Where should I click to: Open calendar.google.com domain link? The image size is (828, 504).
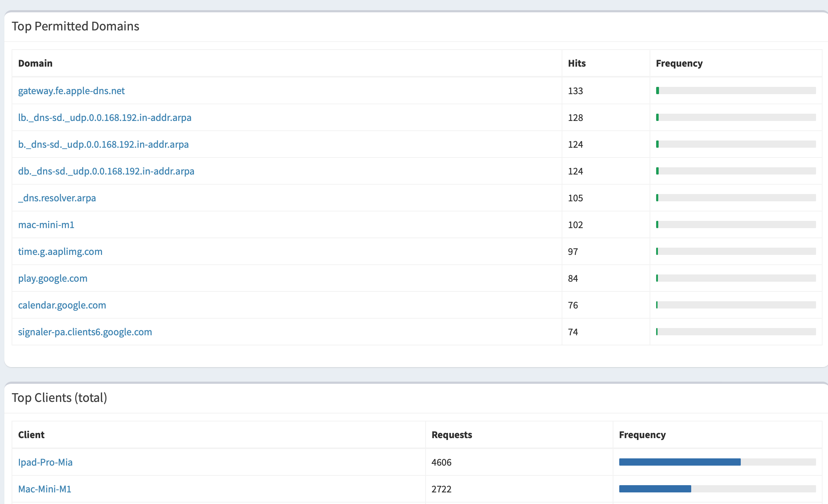pyautogui.click(x=62, y=305)
